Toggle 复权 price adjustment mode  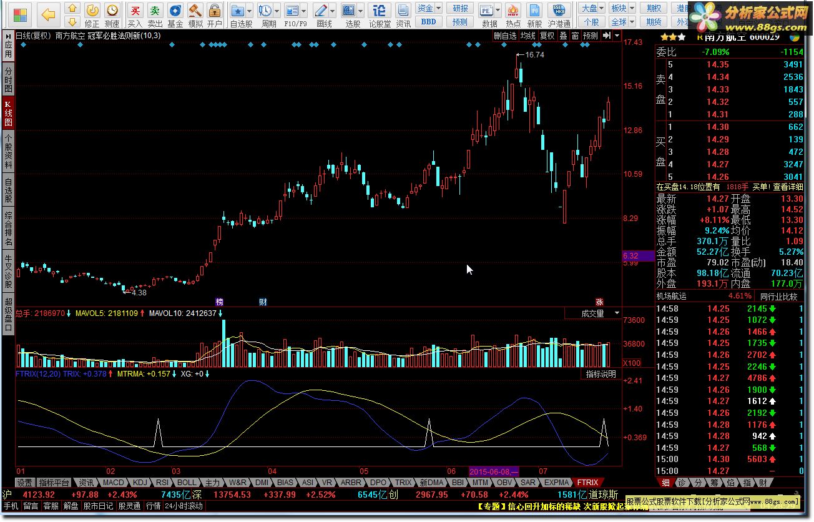pos(547,36)
